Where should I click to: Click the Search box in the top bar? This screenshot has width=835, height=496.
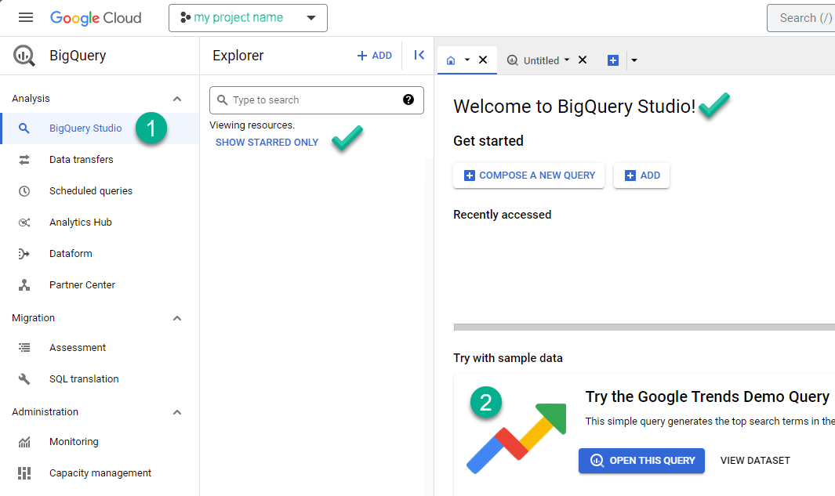(801, 18)
